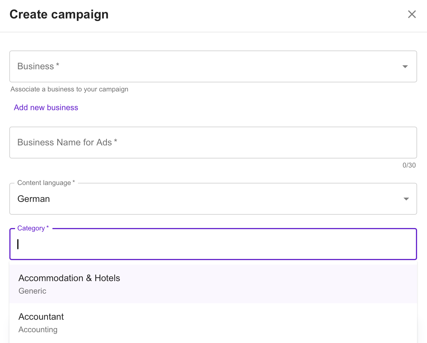
Task: Click the Content language dropdown arrow
Action: [406, 199]
